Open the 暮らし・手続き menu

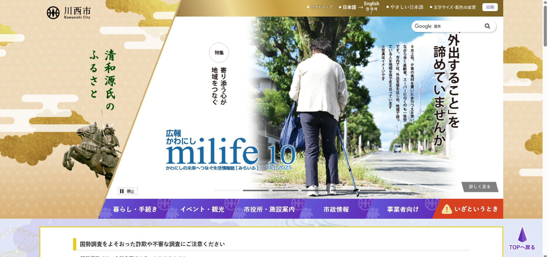135,209
